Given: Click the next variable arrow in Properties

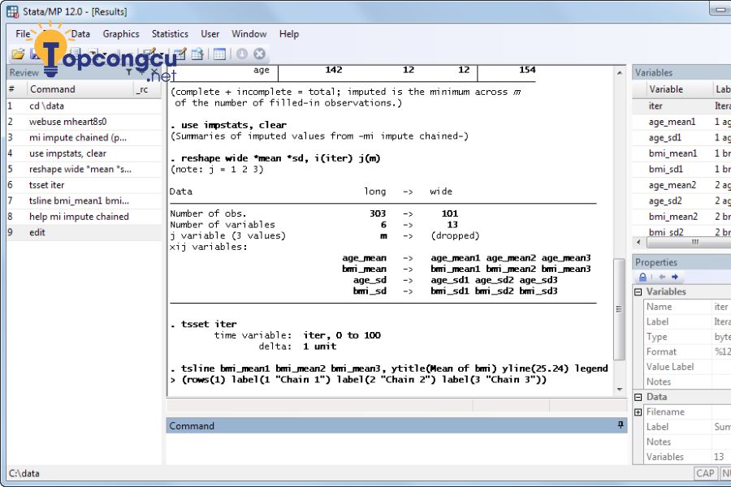Looking at the screenshot, I should 675,277.
